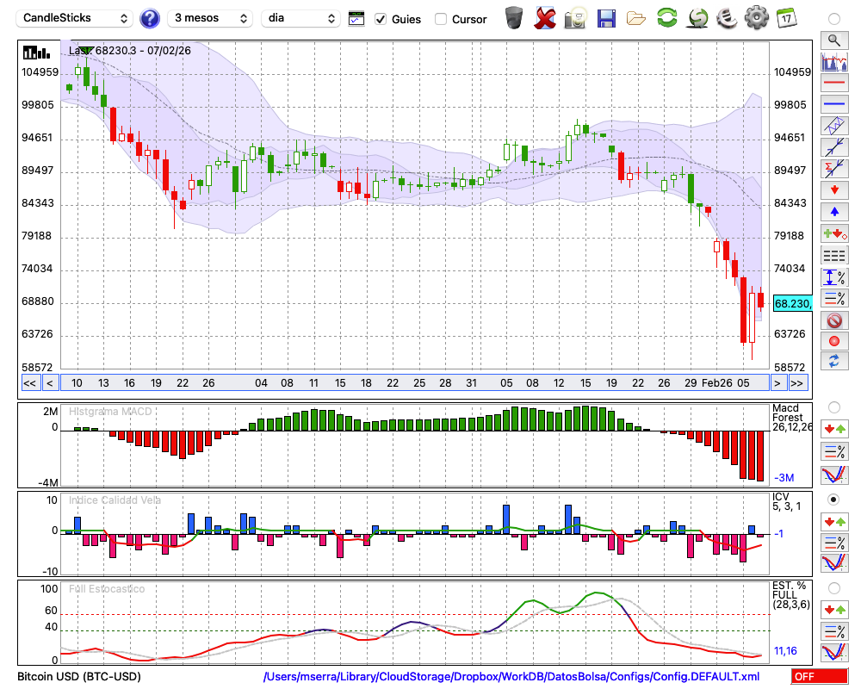Viewport: 861px width, 689px height.
Task: Click the red prohibited sign tool
Action: coord(834,320)
